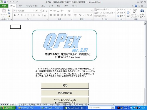Toggle Italic formatting
This screenshot has height=110, width=147.
point(18,15)
